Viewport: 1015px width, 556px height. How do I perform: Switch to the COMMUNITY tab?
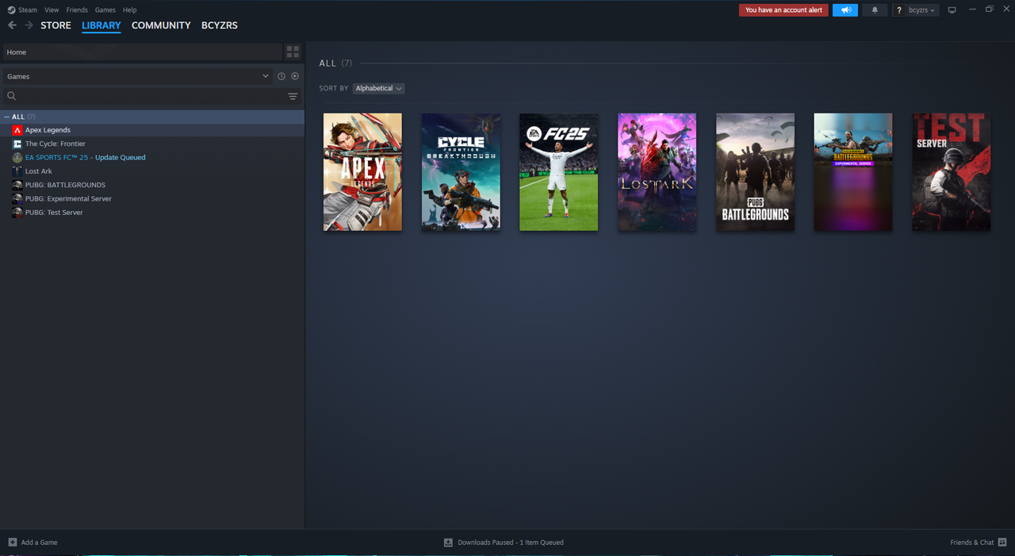coord(161,25)
